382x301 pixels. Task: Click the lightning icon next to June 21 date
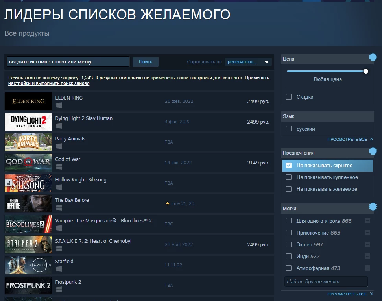pos(168,203)
